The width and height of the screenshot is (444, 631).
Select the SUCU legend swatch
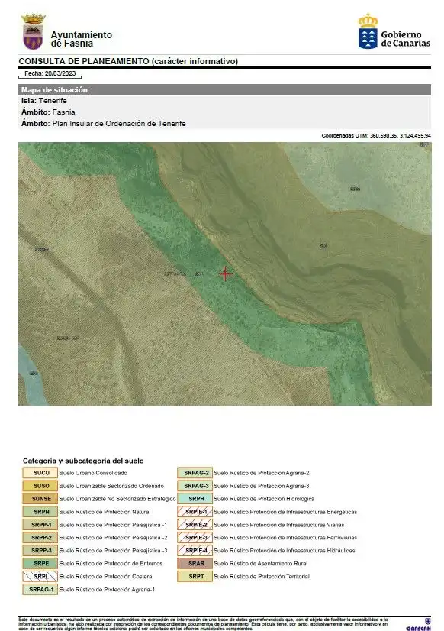pos(40,473)
